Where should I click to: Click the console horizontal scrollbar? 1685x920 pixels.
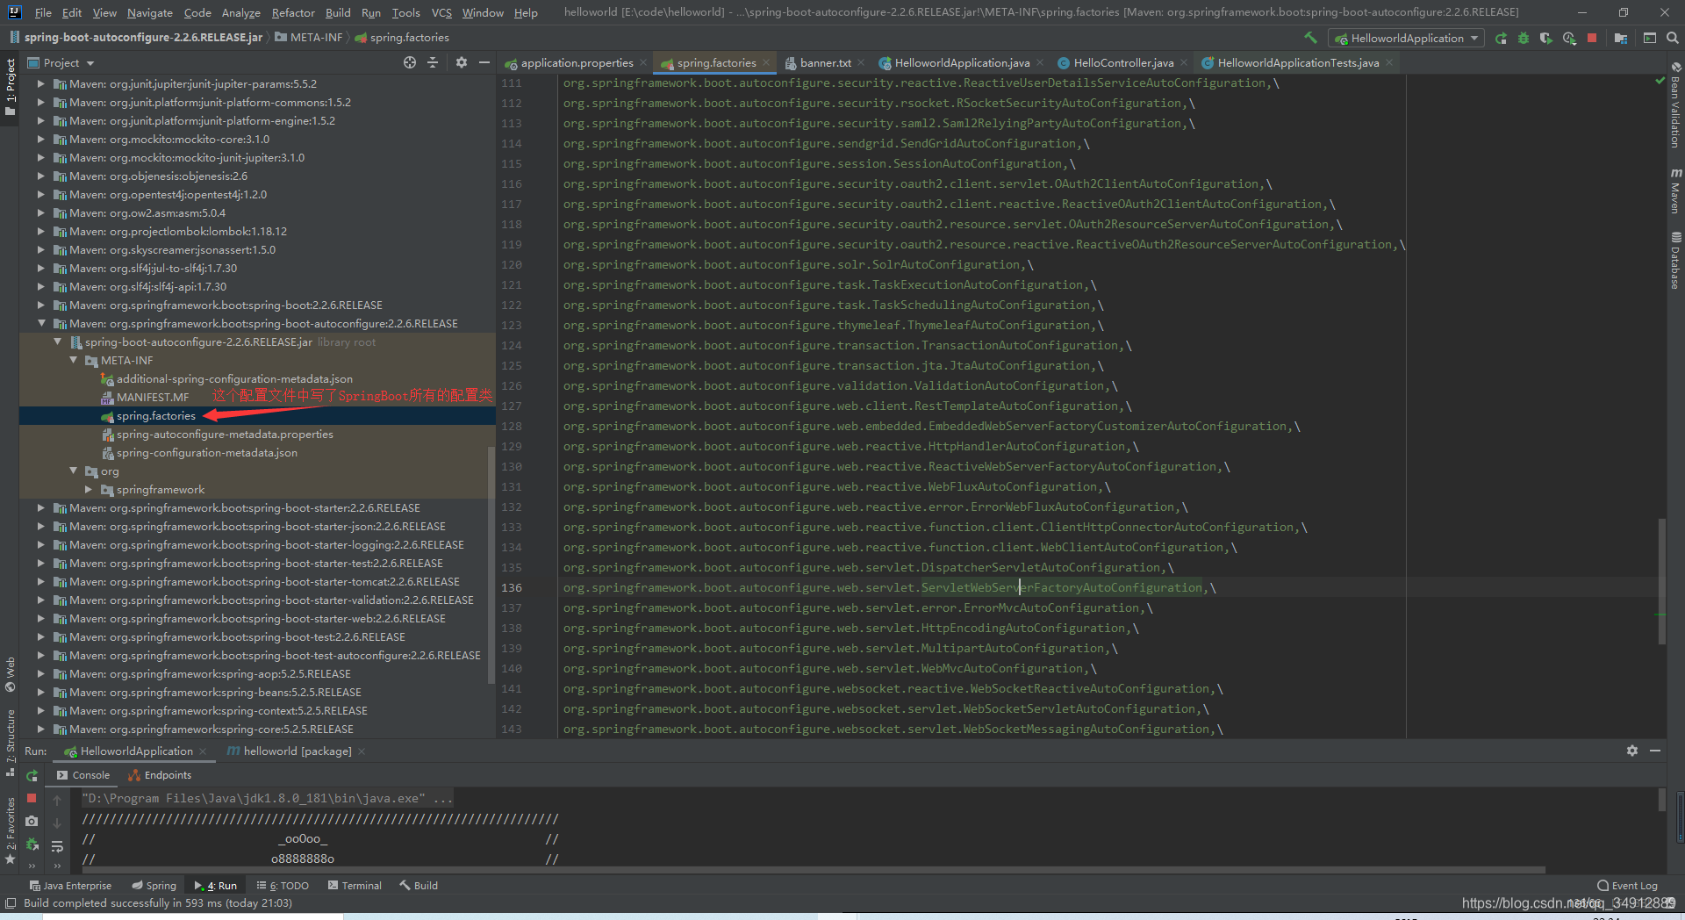pyautogui.click(x=814, y=870)
